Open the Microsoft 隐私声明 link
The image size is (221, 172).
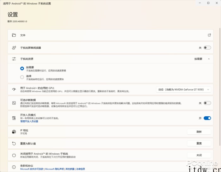click(54, 169)
